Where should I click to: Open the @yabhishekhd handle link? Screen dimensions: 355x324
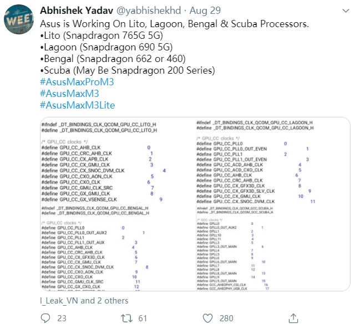pos(149,11)
